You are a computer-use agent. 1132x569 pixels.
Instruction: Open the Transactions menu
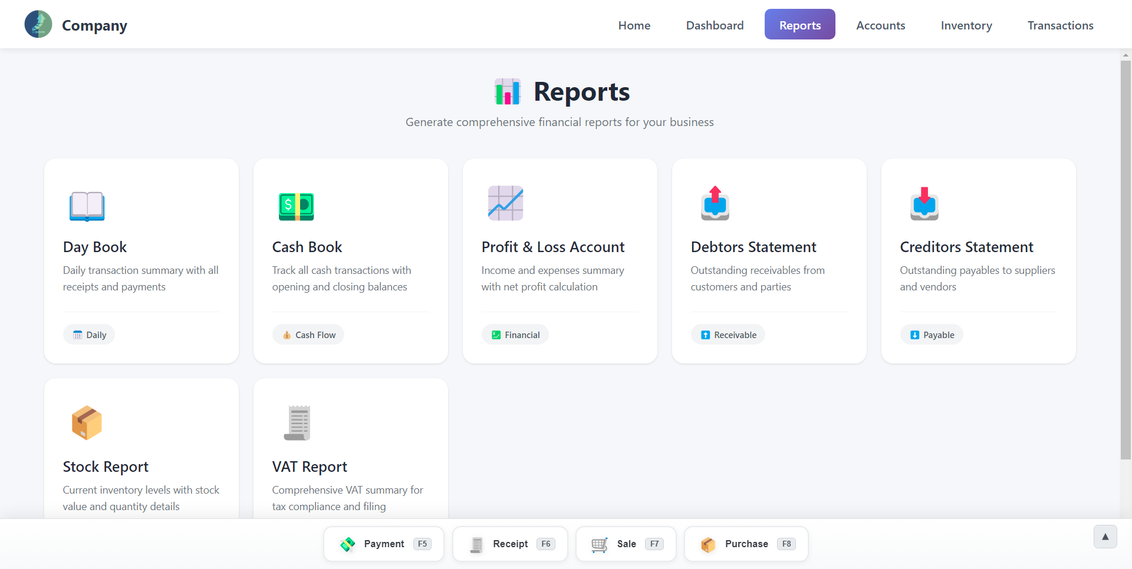pos(1060,25)
